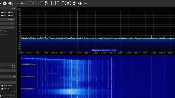175x98 pixels.
Task: Expand the enabled dropdown in R820T panel
Action: (x=14, y=76)
